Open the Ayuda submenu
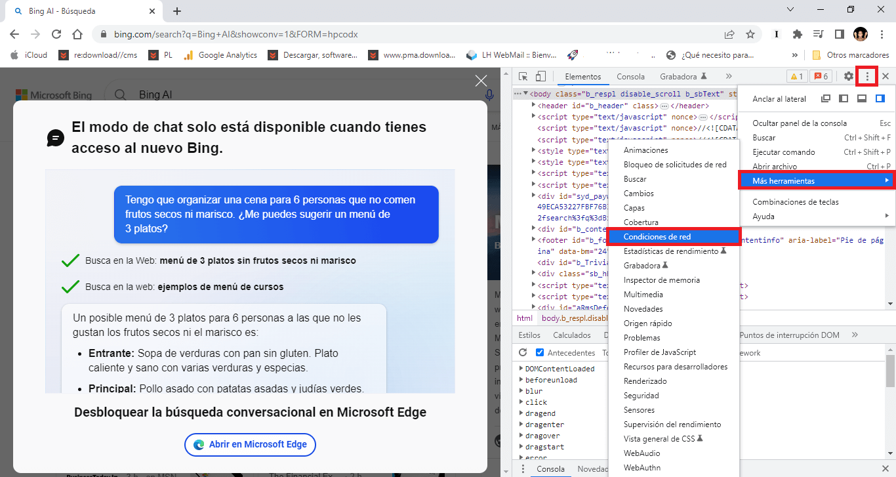 click(816, 216)
